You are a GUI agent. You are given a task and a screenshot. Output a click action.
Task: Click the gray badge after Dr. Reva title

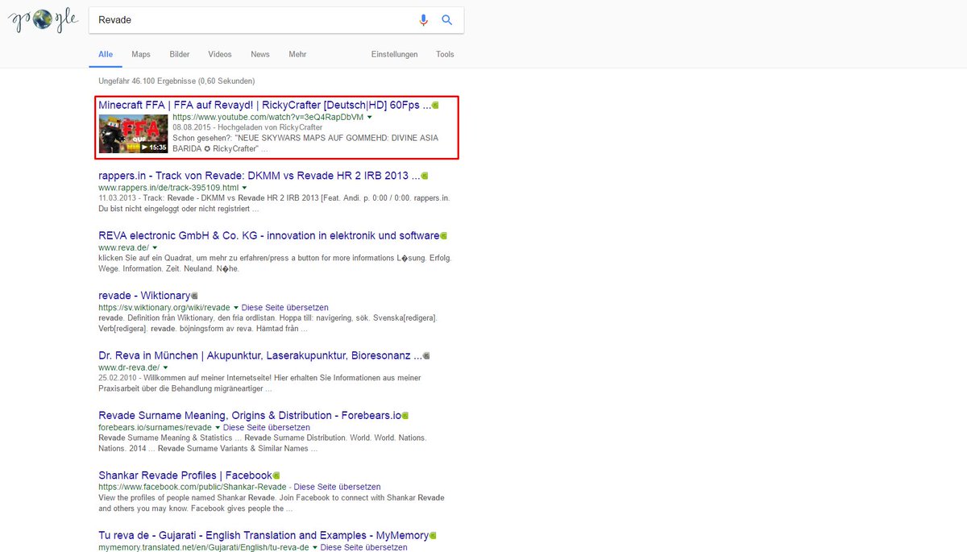coord(426,355)
